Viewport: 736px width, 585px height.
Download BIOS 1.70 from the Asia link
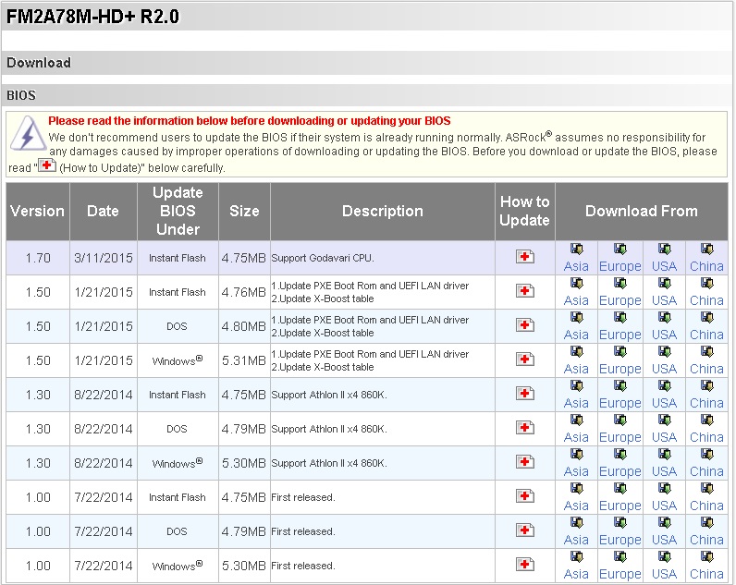[576, 266]
